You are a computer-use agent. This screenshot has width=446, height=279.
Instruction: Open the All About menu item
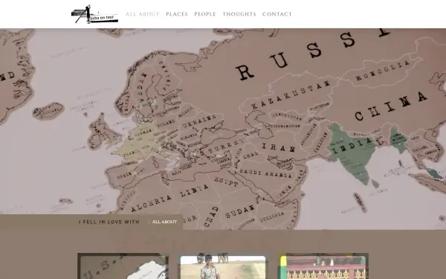point(143,14)
